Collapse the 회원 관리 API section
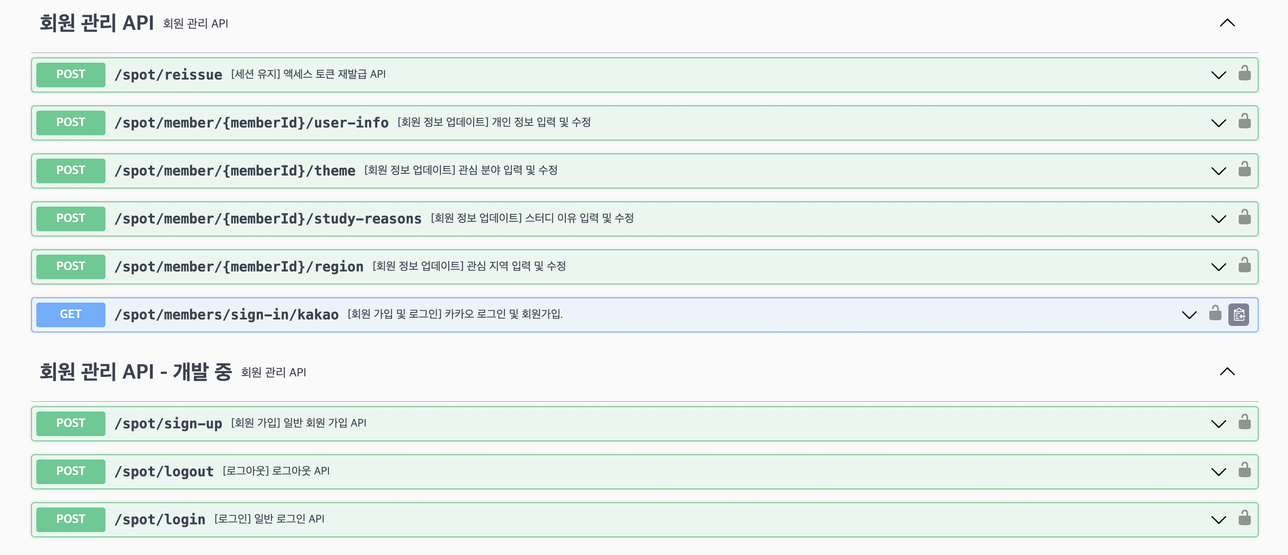The height and width of the screenshot is (555, 1288). coord(1227,23)
